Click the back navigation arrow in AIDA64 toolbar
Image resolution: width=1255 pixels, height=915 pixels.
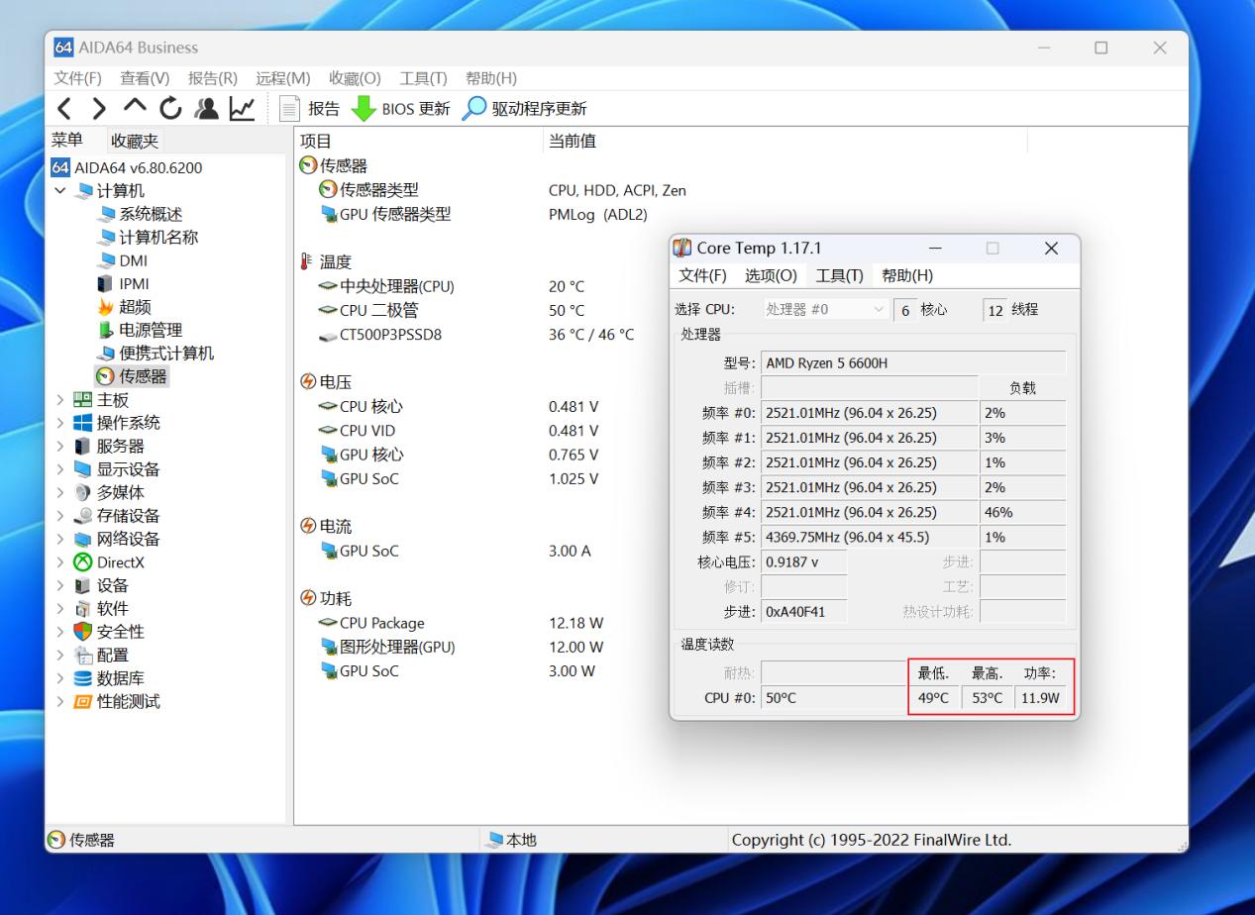click(63, 108)
